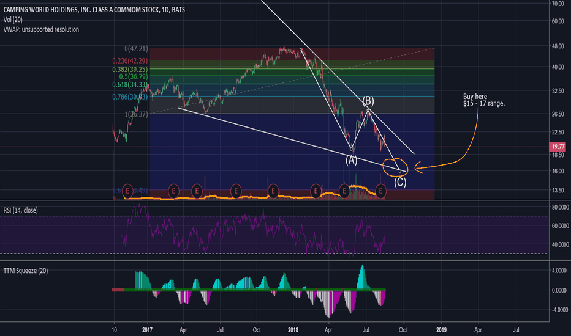Click the 16.00 price axis label

pyautogui.click(x=558, y=171)
